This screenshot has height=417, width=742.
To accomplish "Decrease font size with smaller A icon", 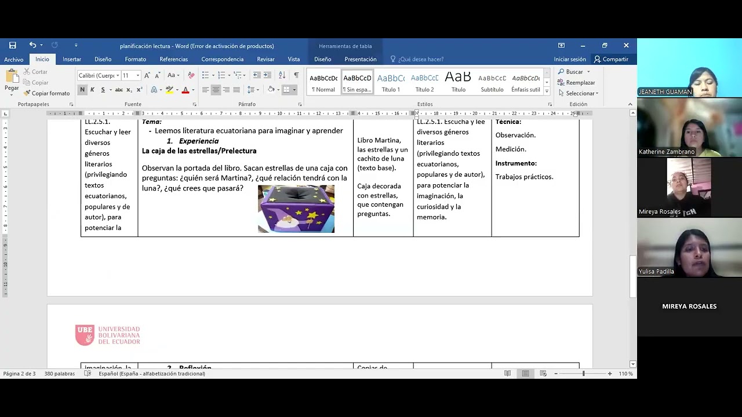I will click(158, 75).
